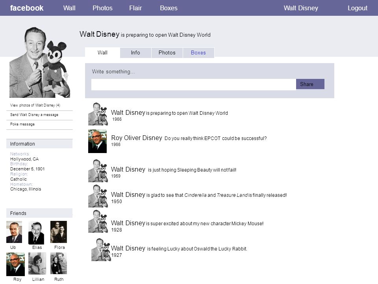
Task: Click the Poke message link
Action: point(22,124)
